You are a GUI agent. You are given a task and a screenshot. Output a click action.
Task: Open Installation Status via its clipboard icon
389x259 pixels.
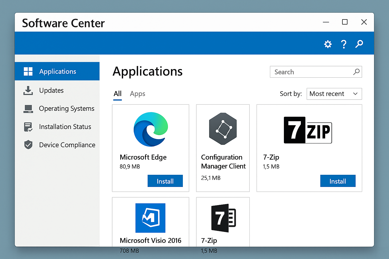pyautogui.click(x=28, y=127)
